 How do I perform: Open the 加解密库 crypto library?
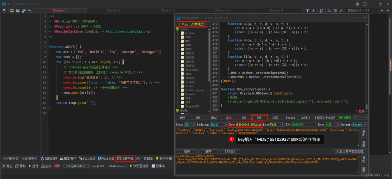coord(125,159)
